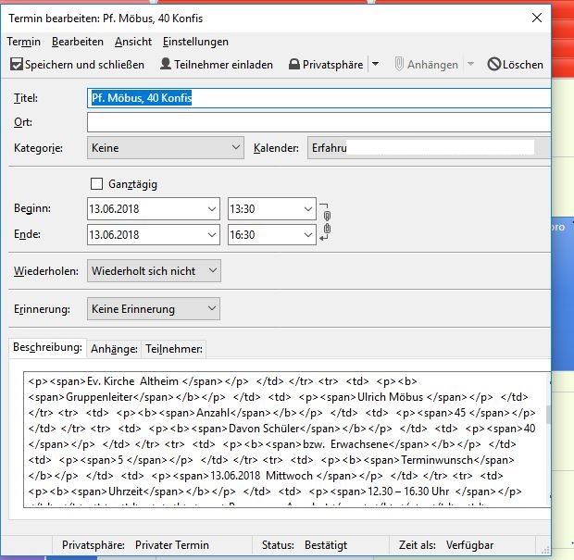The image size is (574, 560).
Task: Expand the Beginn time 13:30 dropdown
Action: pyautogui.click(x=307, y=209)
